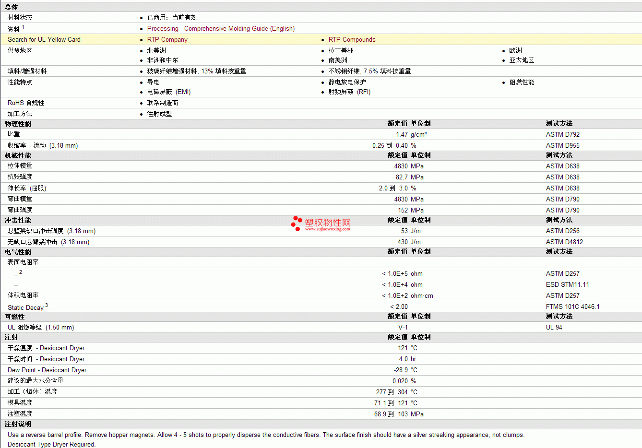
Task: Select the '2.0 到 3.0 %' elongation value
Action: (398, 189)
